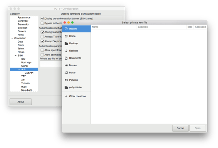Click the putty-master folder icon
The image size is (218, 148).
(x=66, y=87)
